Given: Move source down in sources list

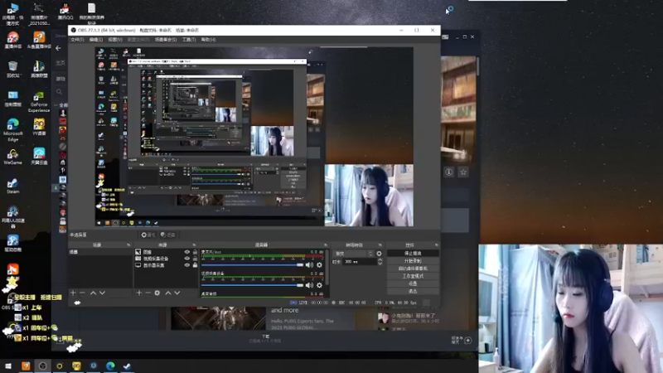Looking at the screenshot, I should [177, 293].
